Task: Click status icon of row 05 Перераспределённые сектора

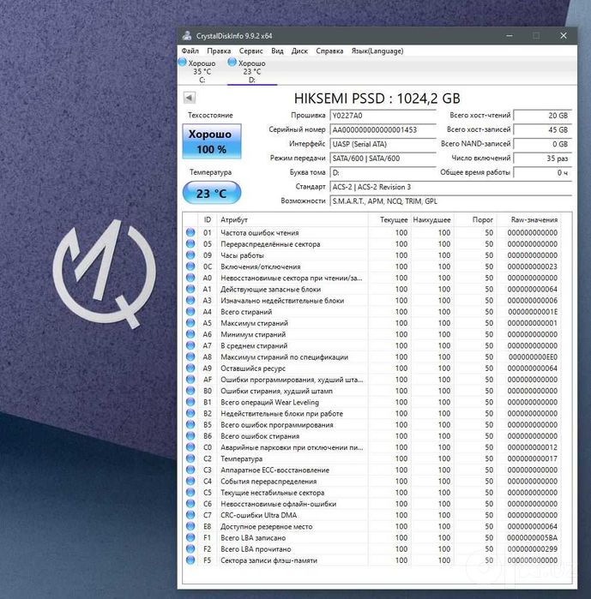Action: [190, 243]
